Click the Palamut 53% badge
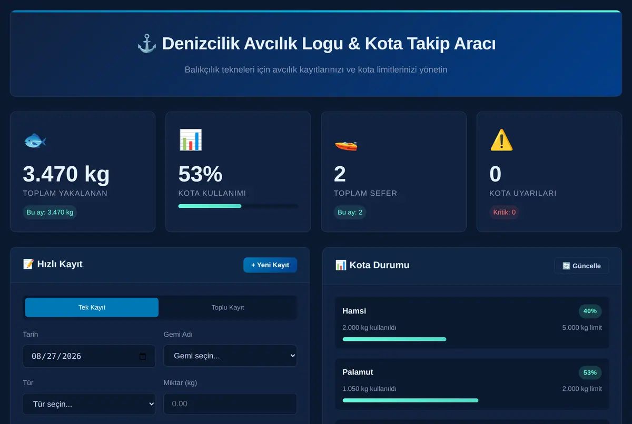Screen dimensions: 632x424 click(590, 372)
